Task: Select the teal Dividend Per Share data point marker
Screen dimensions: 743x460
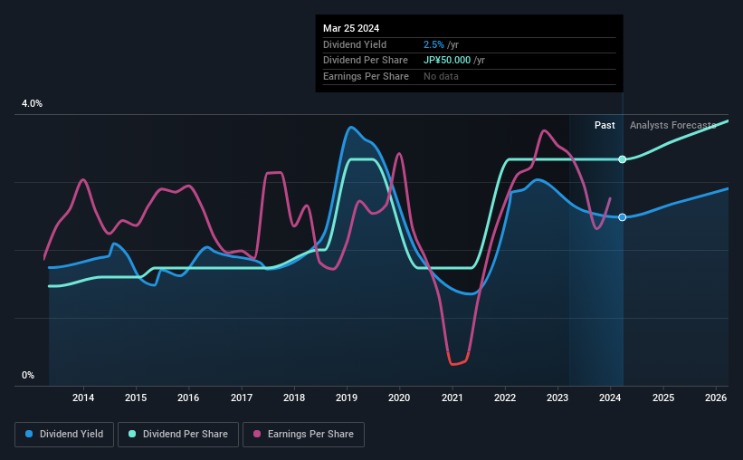Action: click(622, 159)
